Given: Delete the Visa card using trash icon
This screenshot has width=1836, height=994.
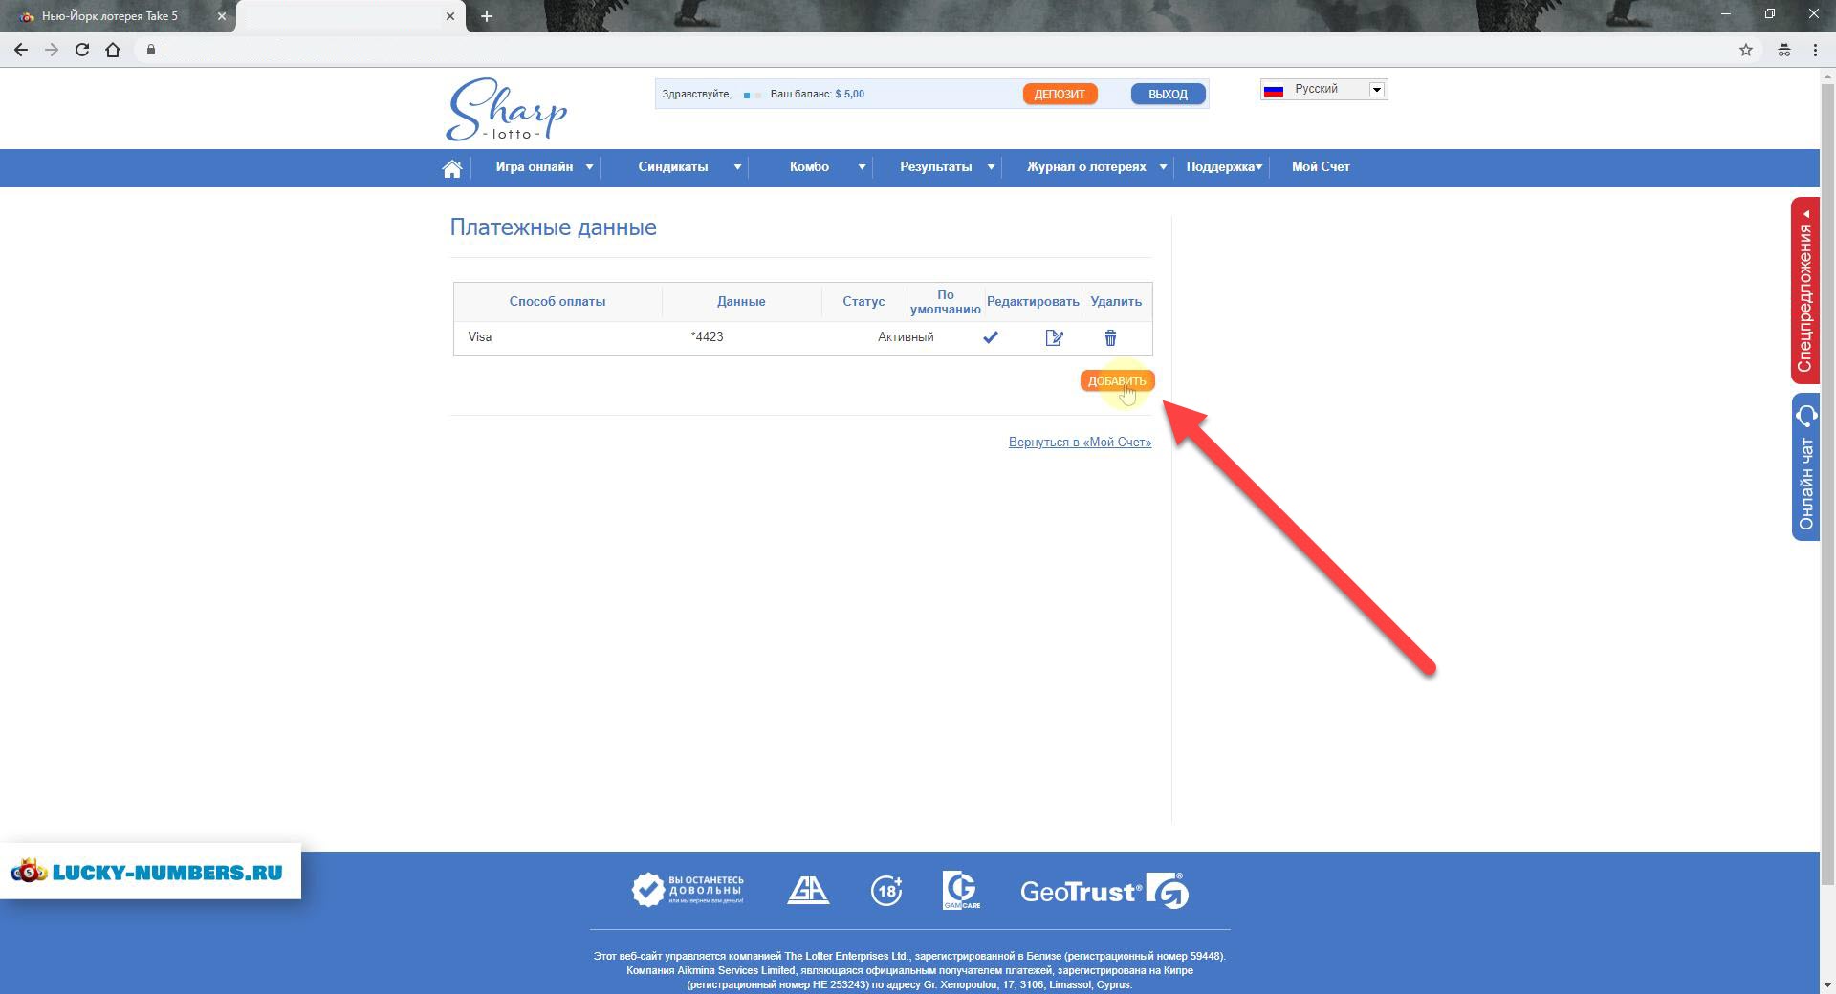Looking at the screenshot, I should [x=1110, y=337].
